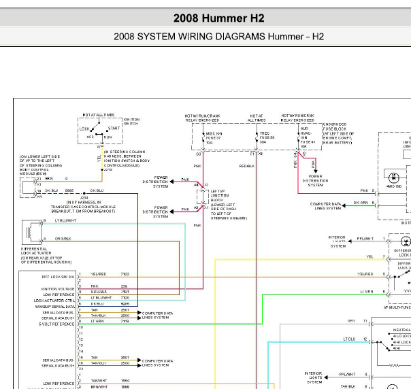
Task: Click the "DIFFERENTIAL LOCK ACTUATOR" label
Action: pyautogui.click(x=36, y=251)
